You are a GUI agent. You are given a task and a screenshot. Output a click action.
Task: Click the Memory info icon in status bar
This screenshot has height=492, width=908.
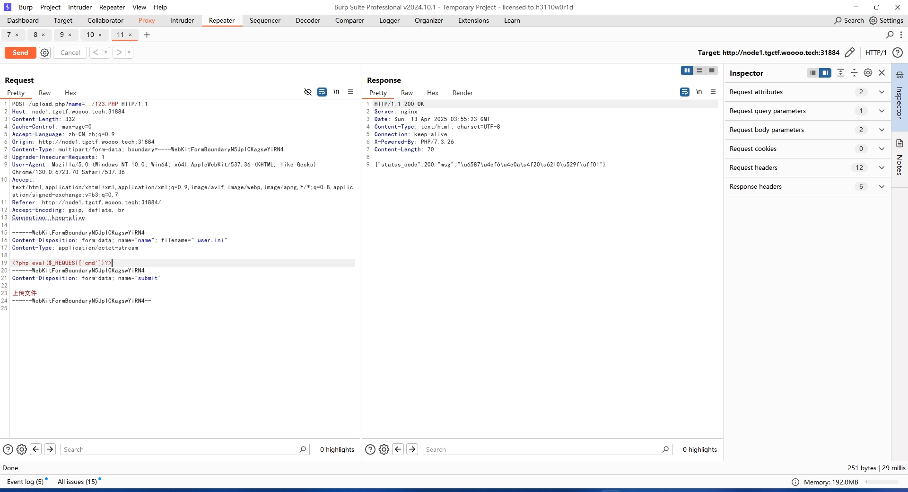pyautogui.click(x=795, y=482)
